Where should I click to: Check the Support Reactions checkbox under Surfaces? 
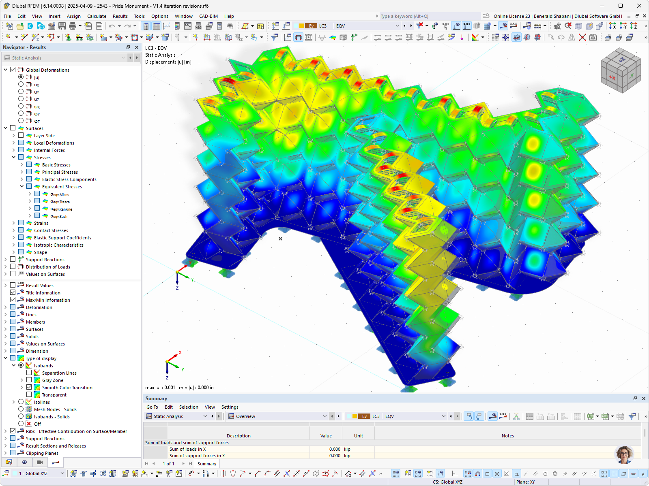pos(13,259)
